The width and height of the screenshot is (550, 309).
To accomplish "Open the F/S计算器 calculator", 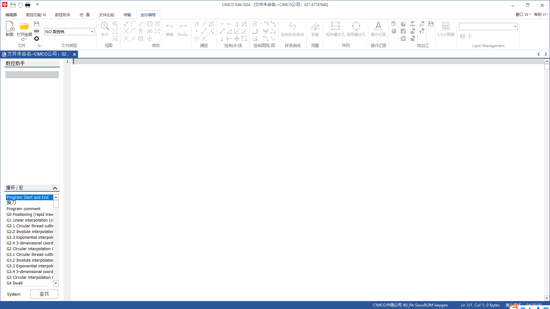I will pos(446,29).
